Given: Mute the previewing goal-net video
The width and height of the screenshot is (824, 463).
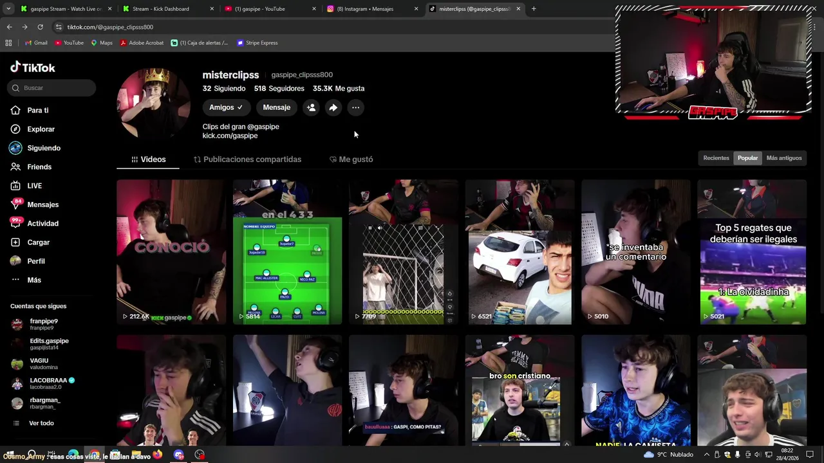Looking at the screenshot, I should (x=380, y=228).
